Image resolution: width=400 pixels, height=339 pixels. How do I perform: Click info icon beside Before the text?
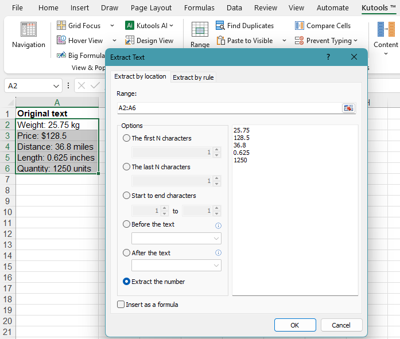(219, 225)
